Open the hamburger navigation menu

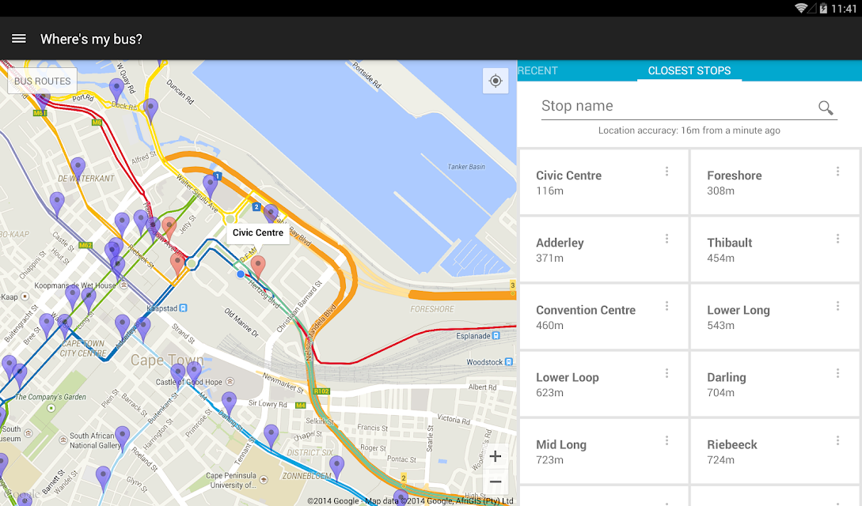pyautogui.click(x=19, y=39)
